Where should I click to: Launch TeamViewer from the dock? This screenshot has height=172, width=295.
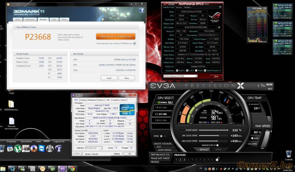(42, 149)
